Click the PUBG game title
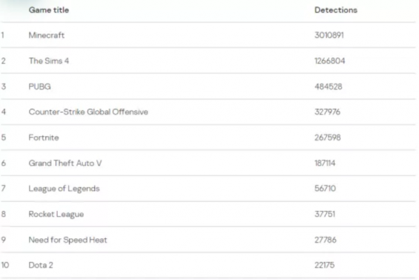Viewport: 419px width, 280px height. pos(40,87)
